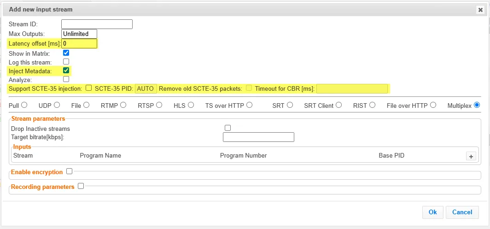Viewport: 490px width, 229px height.
Task: Enable the Analyze checkbox
Action: click(x=66, y=79)
